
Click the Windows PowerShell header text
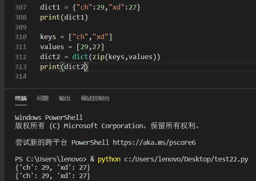click(x=49, y=117)
